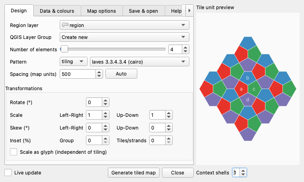Click the Skew Up-Down value field
The image size is (304, 182).
(x=157, y=128)
